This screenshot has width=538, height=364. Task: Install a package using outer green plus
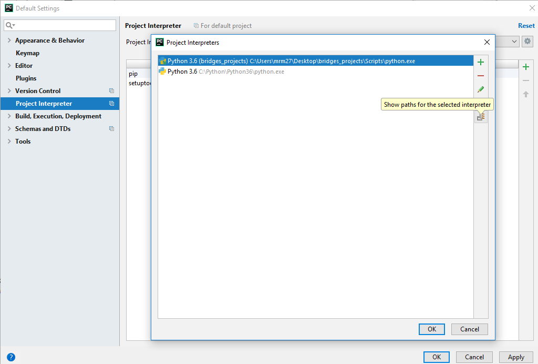(525, 67)
